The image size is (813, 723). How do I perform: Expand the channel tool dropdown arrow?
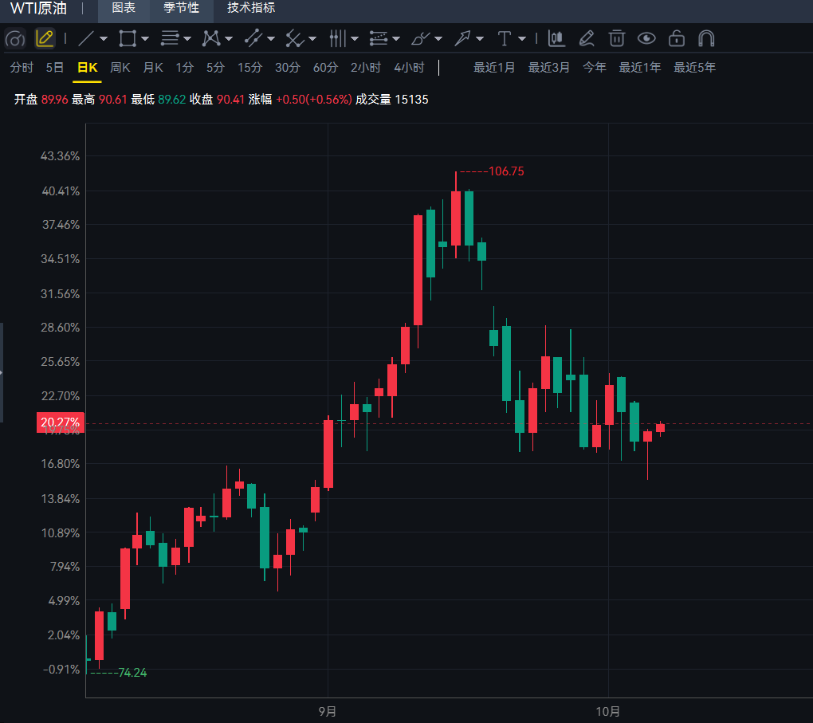271,39
